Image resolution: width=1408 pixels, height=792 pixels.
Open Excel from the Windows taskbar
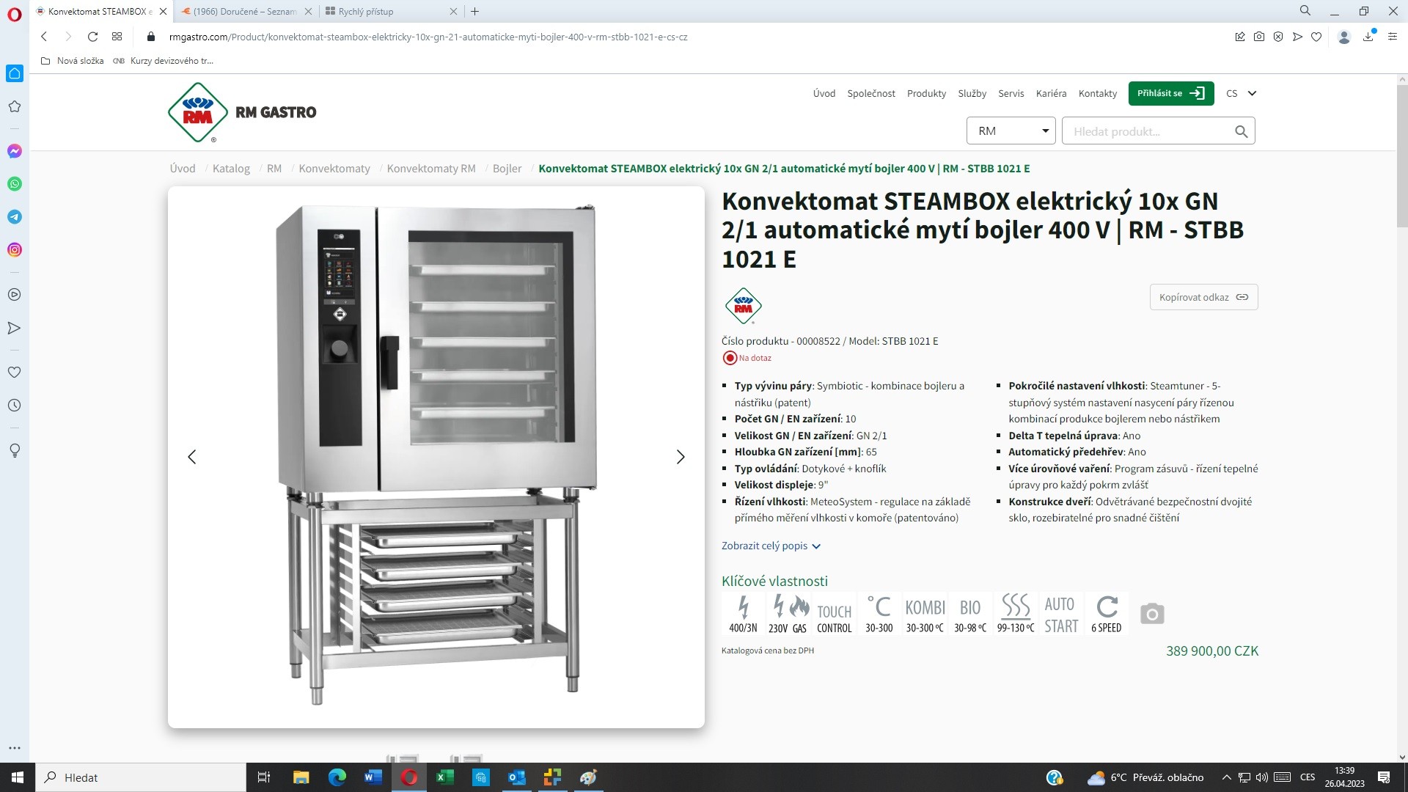pyautogui.click(x=444, y=777)
